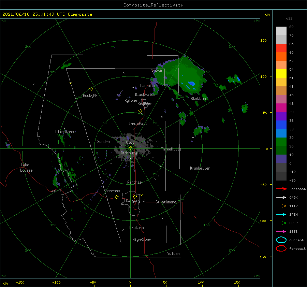This screenshot has width=307, height=287.
Task: Click the RedDeer city label
Action: (145, 103)
